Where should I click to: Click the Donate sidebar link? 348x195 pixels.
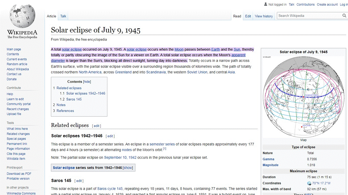coord(12,79)
